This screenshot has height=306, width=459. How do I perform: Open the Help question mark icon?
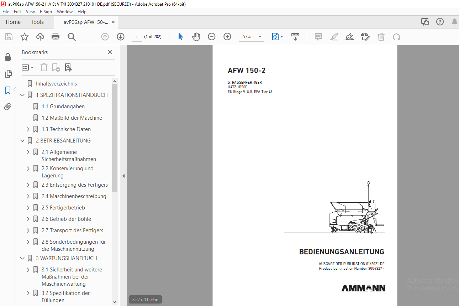tap(440, 22)
